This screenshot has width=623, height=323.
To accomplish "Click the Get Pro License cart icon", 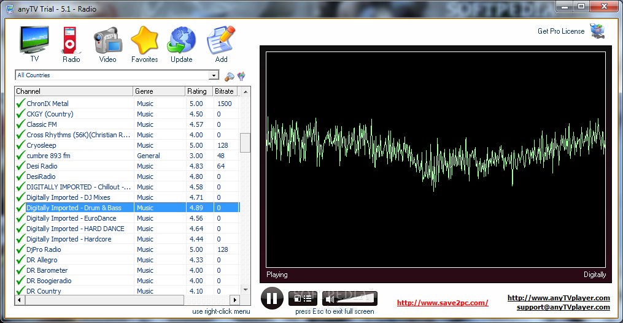I will 597,31.
